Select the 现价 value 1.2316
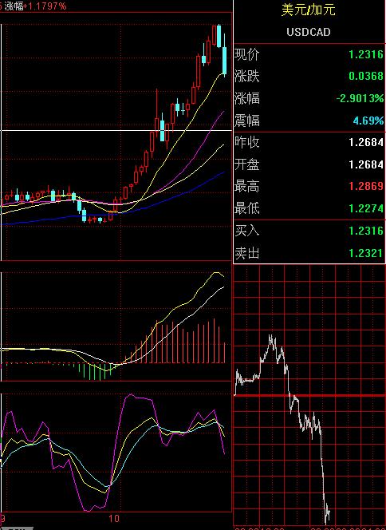Image resolution: width=386 pixels, height=530 pixels. [366, 54]
